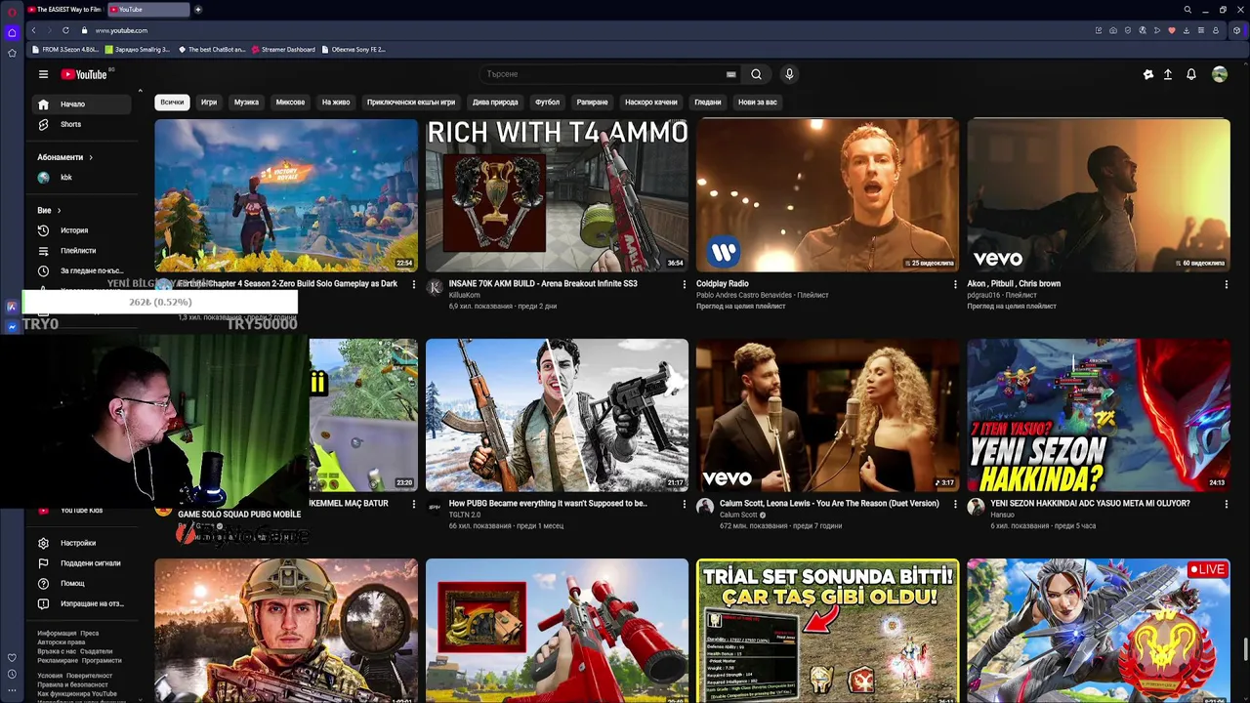Image resolution: width=1250 pixels, height=703 pixels.
Task: Open RICH WITH T4 AMMO video thumbnail
Action: click(x=557, y=195)
